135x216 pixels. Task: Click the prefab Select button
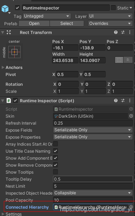67,23
